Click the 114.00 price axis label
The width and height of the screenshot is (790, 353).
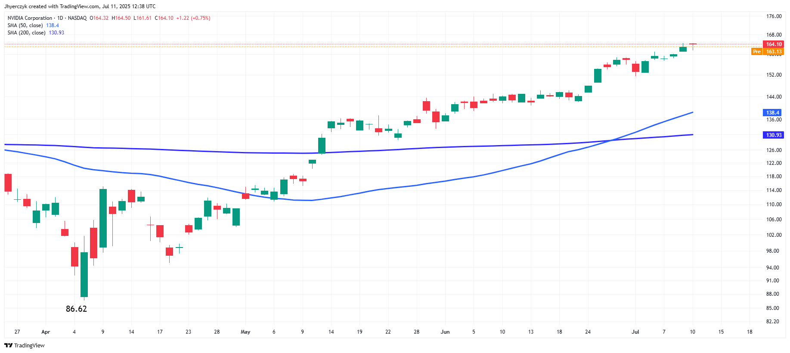[x=774, y=190]
